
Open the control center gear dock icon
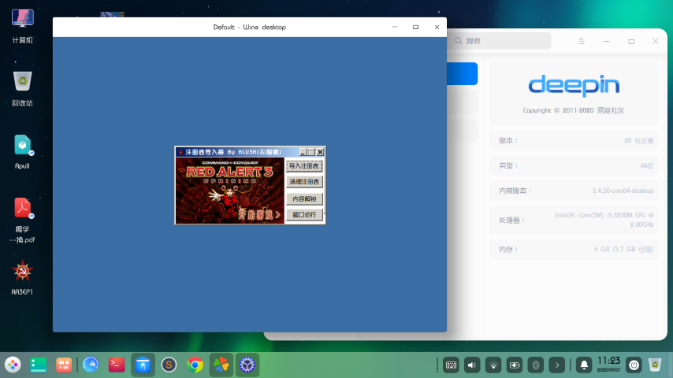pyautogui.click(x=247, y=365)
